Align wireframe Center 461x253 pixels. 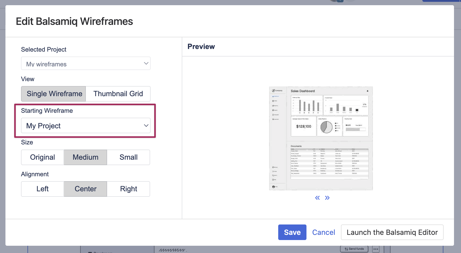85,189
